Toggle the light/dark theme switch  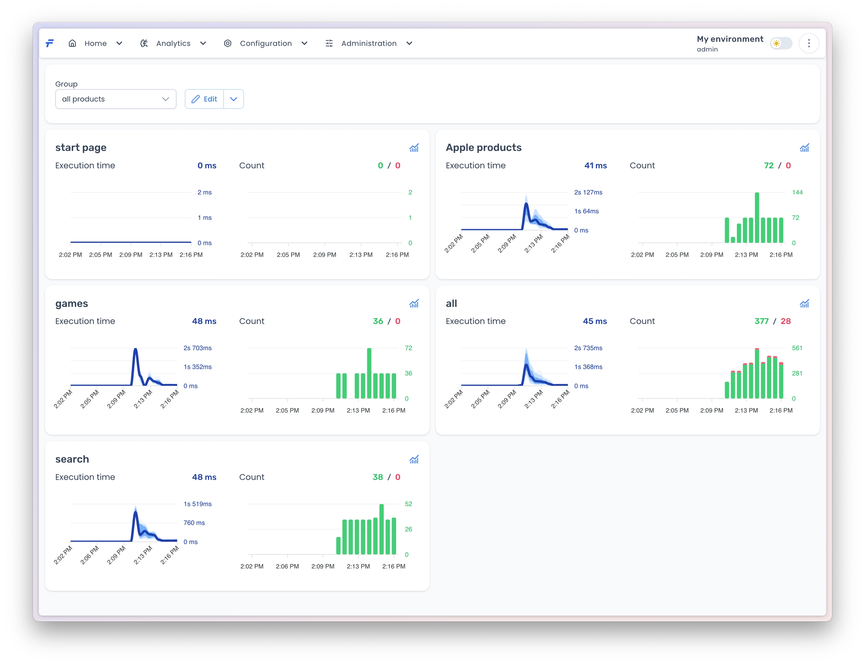coord(781,43)
